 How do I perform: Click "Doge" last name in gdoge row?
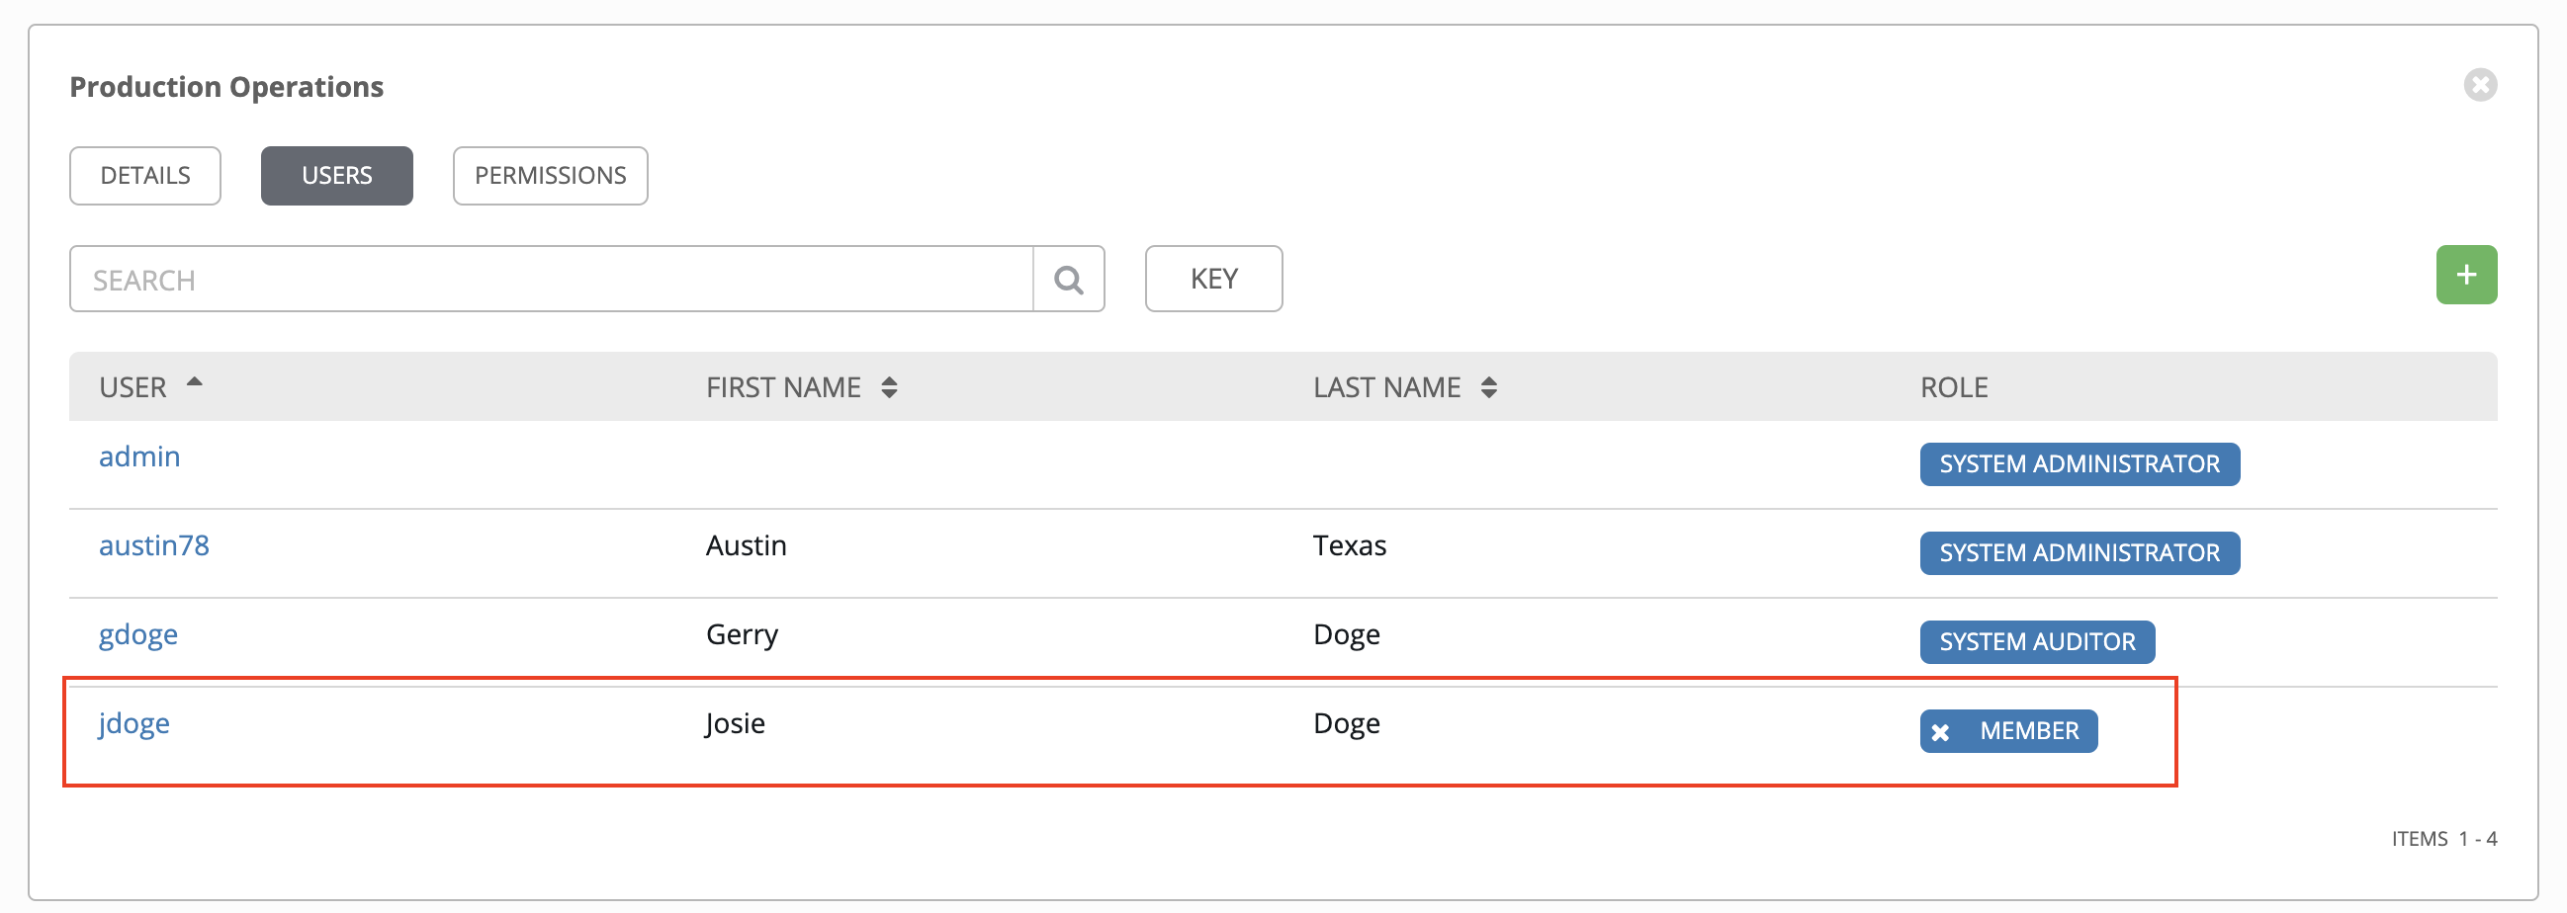pyautogui.click(x=1346, y=635)
